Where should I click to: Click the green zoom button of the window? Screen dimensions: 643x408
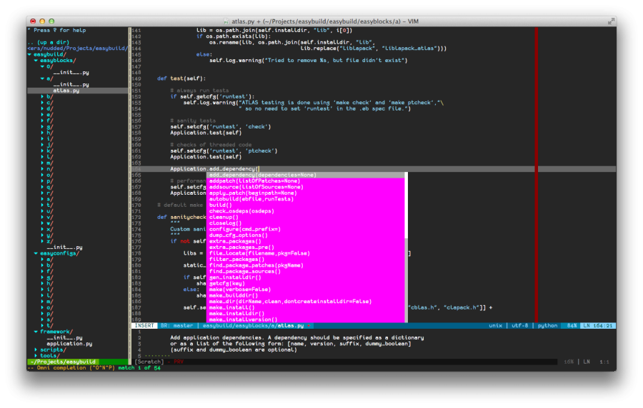click(x=52, y=21)
